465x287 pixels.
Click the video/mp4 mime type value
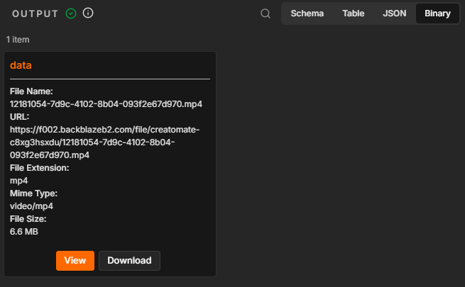(31, 206)
